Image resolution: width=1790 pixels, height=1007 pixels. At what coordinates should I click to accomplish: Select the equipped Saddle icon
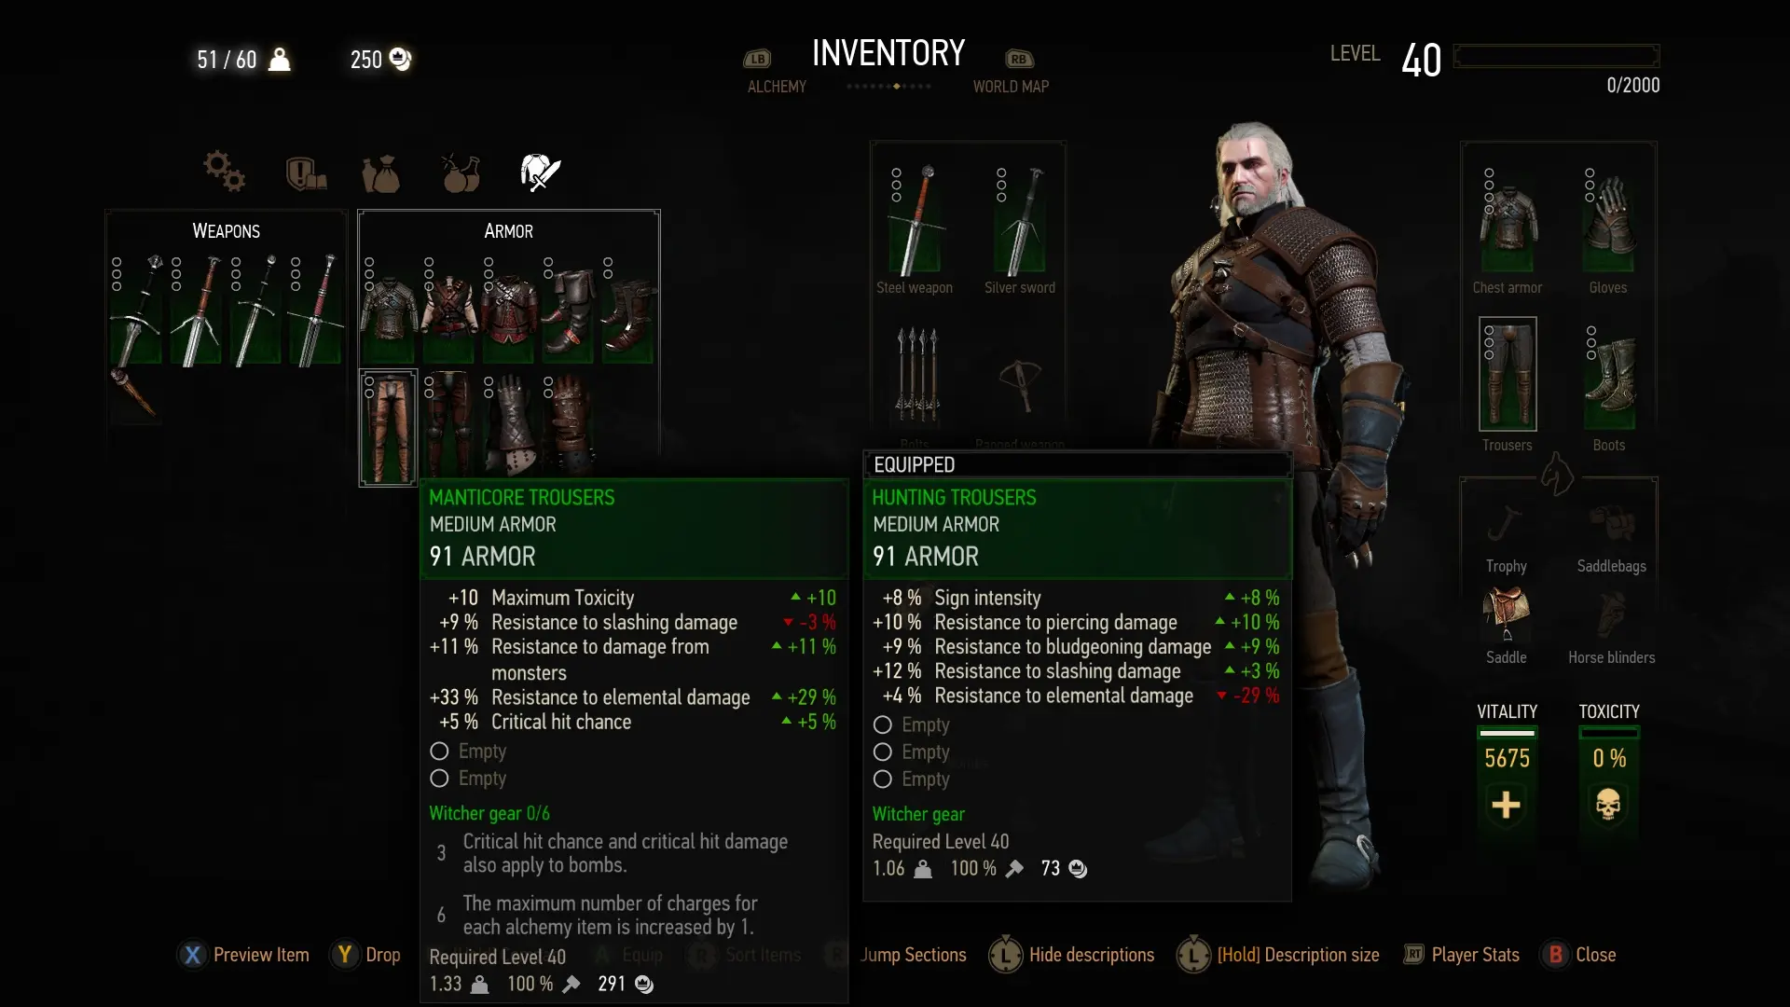tap(1507, 614)
